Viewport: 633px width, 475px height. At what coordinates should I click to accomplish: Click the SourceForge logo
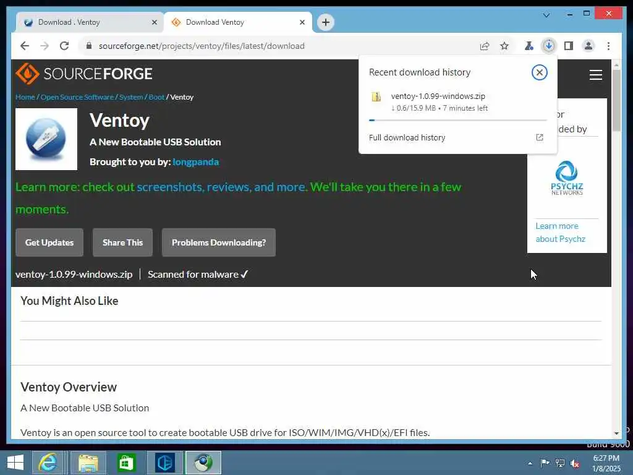point(84,74)
